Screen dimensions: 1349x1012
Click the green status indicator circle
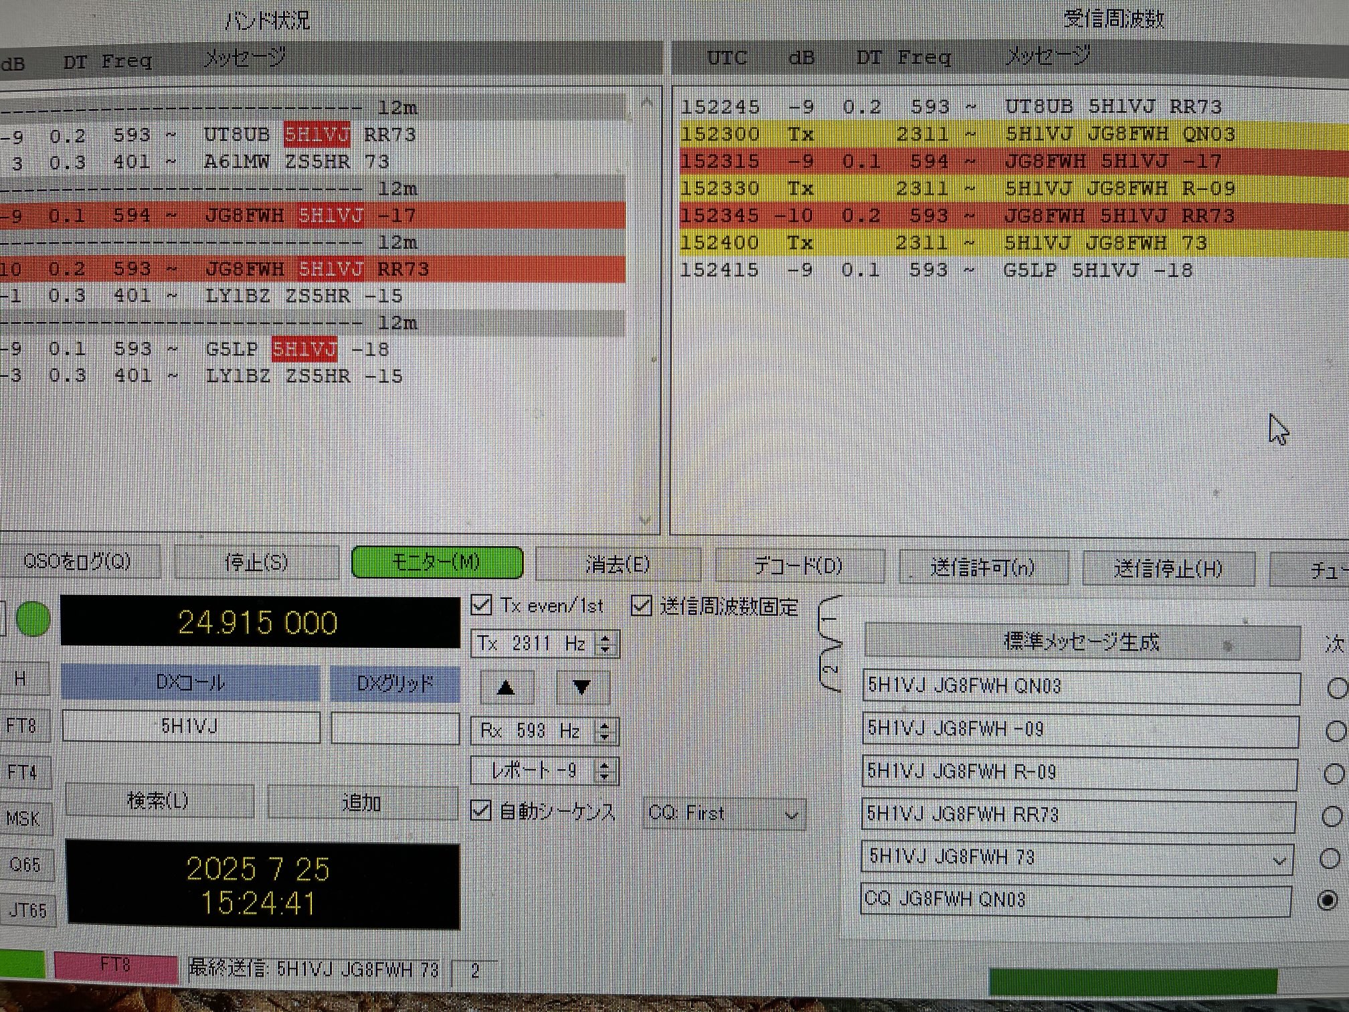33,619
